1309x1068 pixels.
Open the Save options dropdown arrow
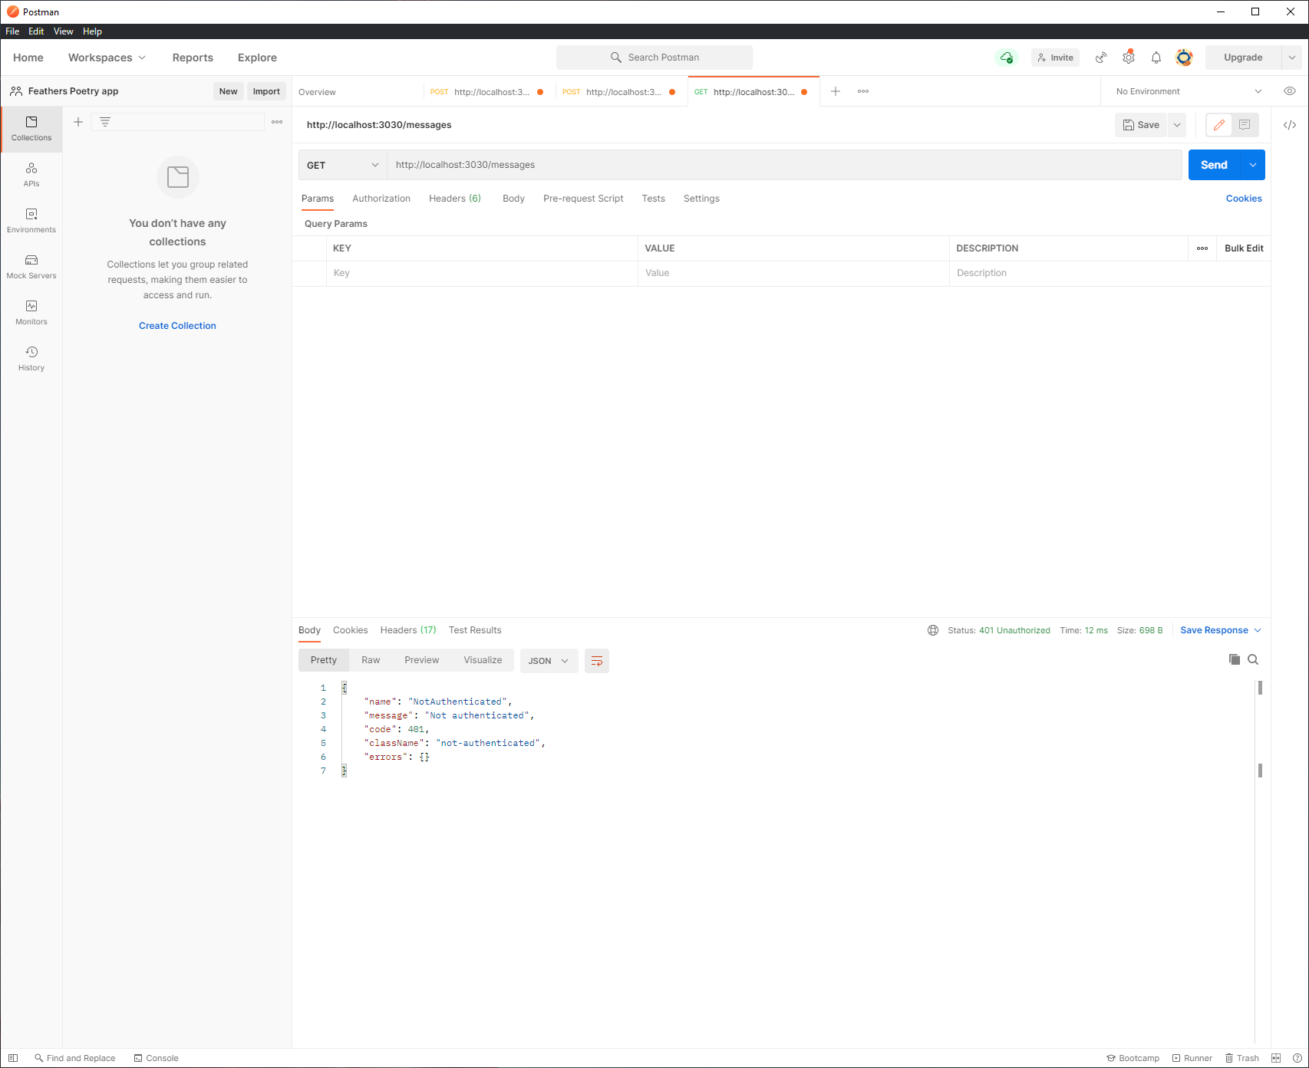(x=1177, y=125)
